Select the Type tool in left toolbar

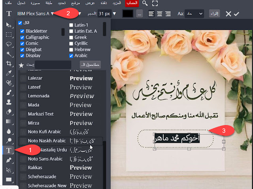pyautogui.click(x=9, y=150)
